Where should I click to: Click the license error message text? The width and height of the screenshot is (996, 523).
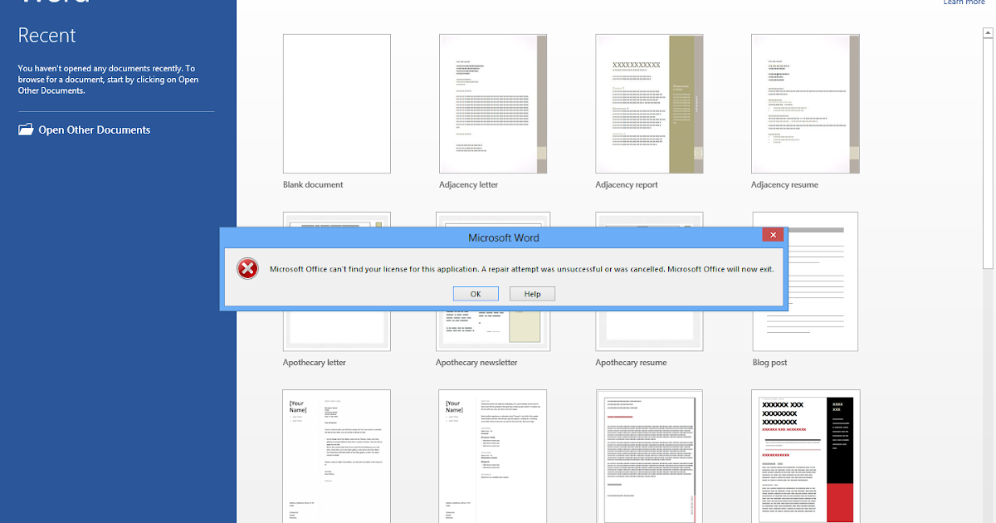(x=521, y=269)
